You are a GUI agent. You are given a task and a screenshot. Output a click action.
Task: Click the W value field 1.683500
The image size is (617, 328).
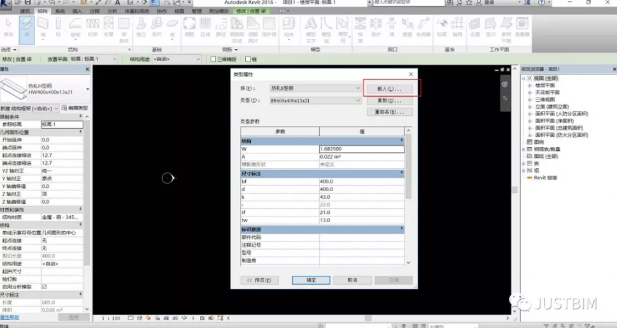click(x=362, y=149)
